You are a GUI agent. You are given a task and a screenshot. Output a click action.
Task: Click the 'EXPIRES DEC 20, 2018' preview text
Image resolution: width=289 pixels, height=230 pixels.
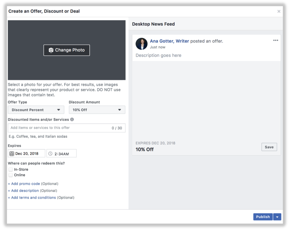(x=155, y=143)
